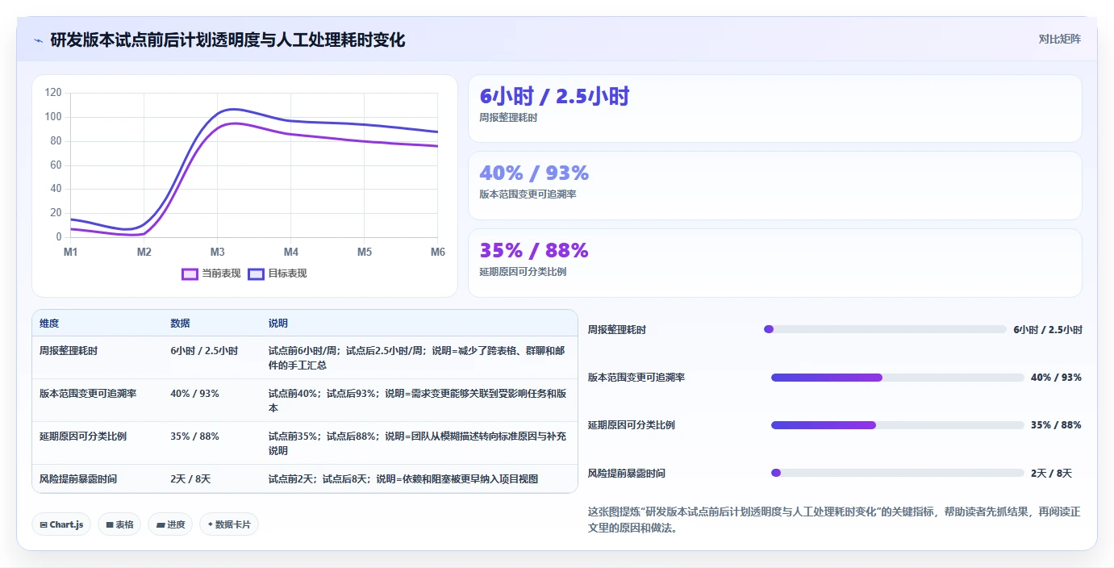
Task: Click 40% / 93% value right of progress bar
Action: (x=1056, y=378)
